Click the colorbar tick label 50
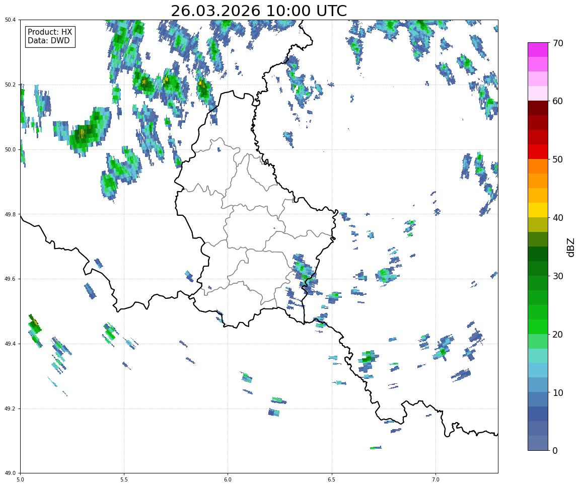 (558, 159)
